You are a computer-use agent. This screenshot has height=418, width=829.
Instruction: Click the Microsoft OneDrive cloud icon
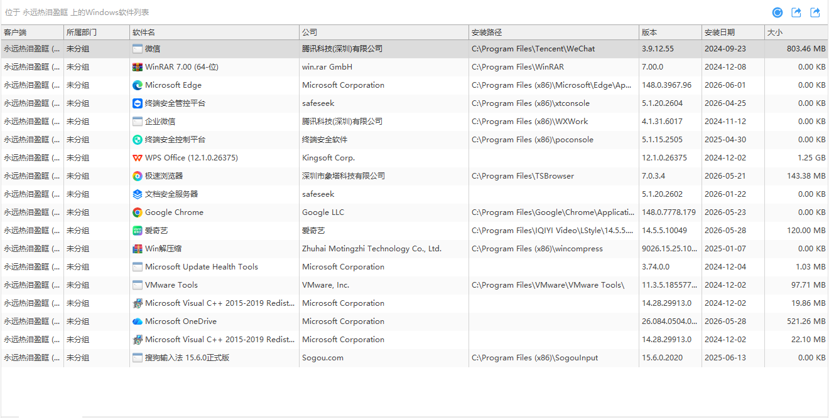pyautogui.click(x=138, y=321)
